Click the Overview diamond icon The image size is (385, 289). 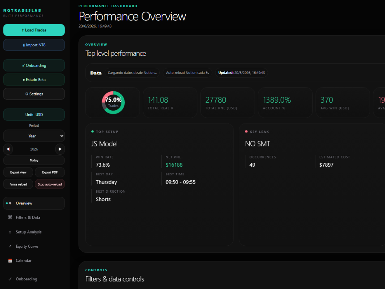pyautogui.click(x=10, y=203)
